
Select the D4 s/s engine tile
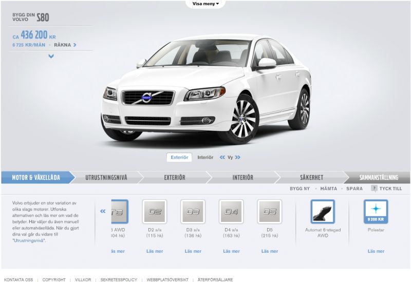(x=231, y=212)
